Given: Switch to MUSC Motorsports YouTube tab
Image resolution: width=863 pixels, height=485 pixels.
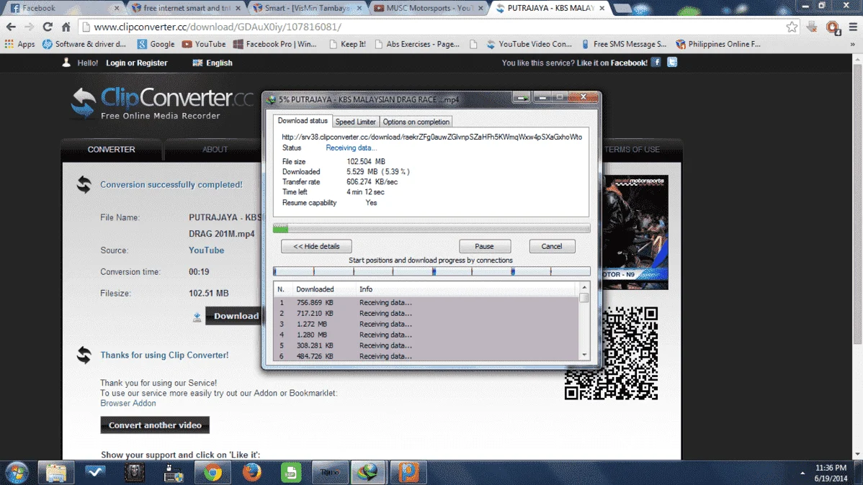Looking at the screenshot, I should (x=427, y=8).
